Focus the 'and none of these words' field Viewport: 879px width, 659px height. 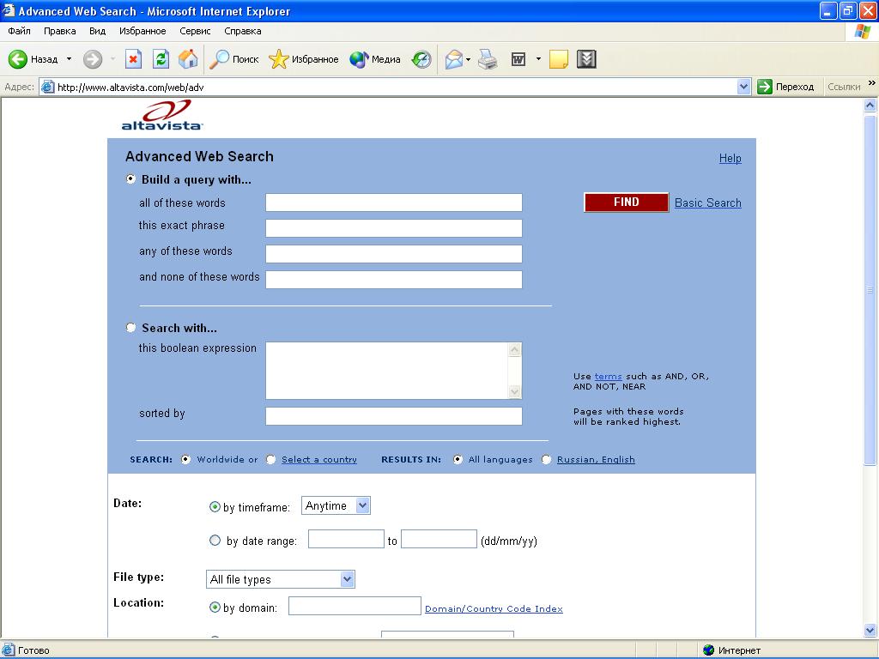393,280
